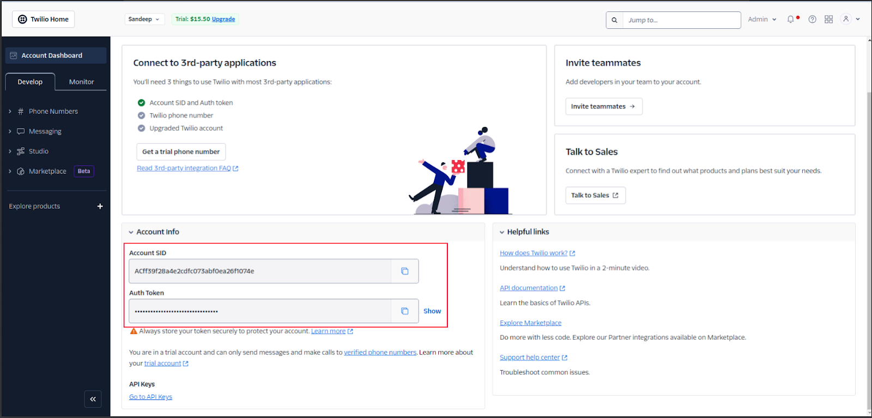Collapse the Account Info section
The image size is (872, 418).
click(131, 232)
